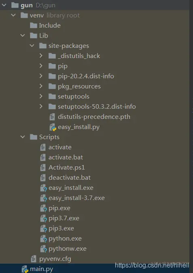Click the venv folder icon
Viewport: 193px width, 273px height.
pyautogui.click(x=24, y=15)
